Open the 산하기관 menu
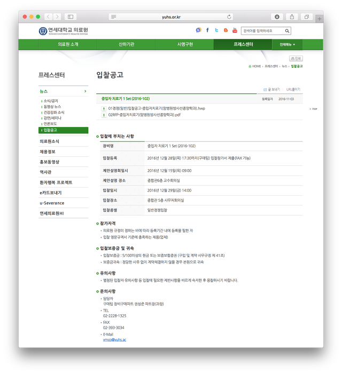The width and height of the screenshot is (342, 374). click(126, 44)
